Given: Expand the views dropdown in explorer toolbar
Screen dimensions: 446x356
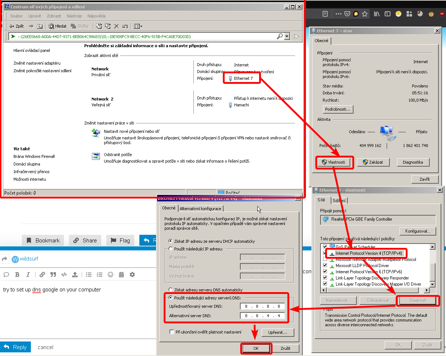Looking at the screenshot, I should coord(141,26).
